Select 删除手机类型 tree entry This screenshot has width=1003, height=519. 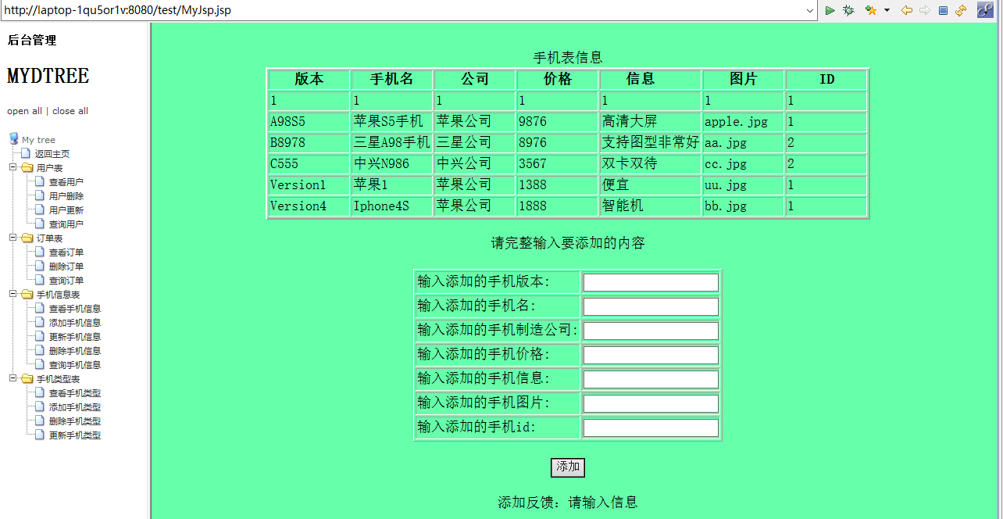75,421
